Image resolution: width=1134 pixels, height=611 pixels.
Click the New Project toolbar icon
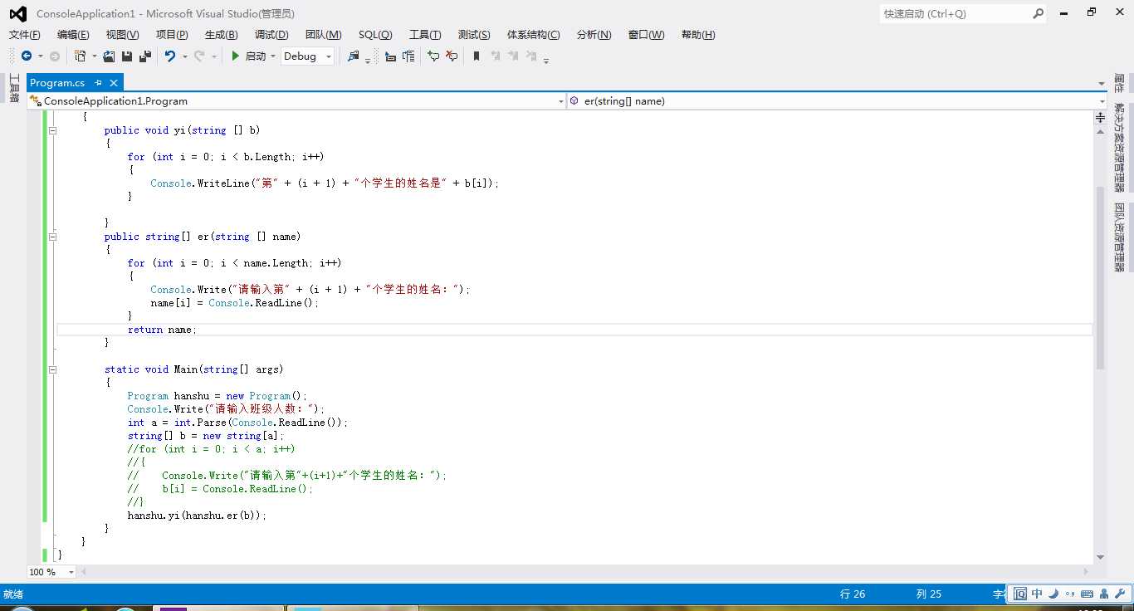click(x=81, y=56)
